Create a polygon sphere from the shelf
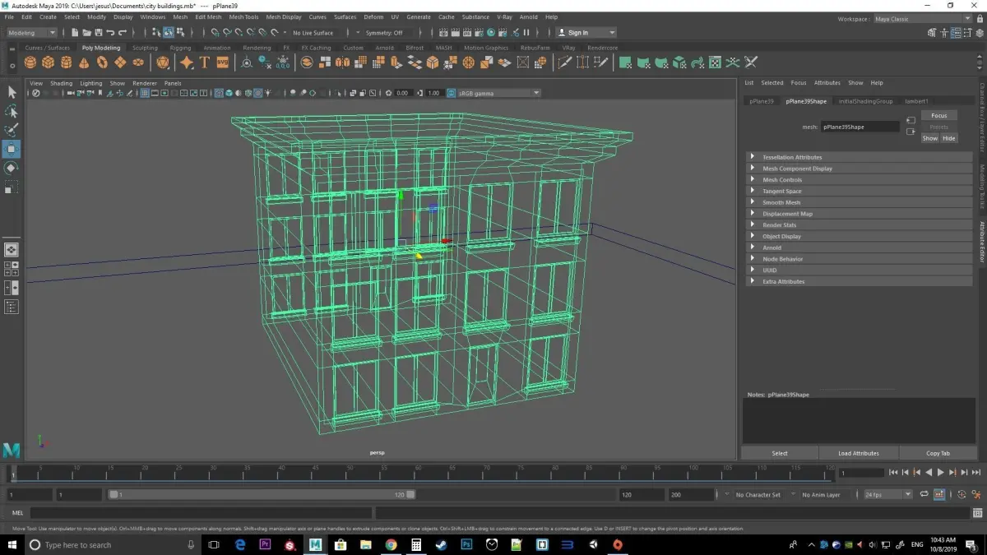The image size is (987, 555). 32,62
